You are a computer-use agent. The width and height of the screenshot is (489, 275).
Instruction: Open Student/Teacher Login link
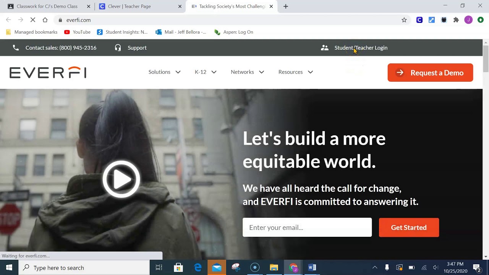tap(361, 48)
